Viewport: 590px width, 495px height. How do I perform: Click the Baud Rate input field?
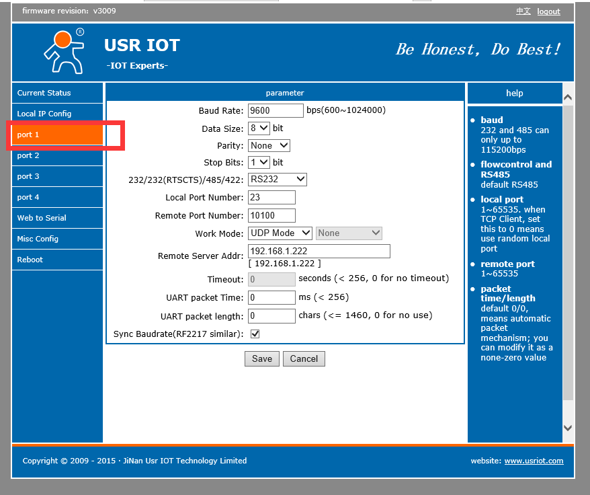(x=276, y=110)
